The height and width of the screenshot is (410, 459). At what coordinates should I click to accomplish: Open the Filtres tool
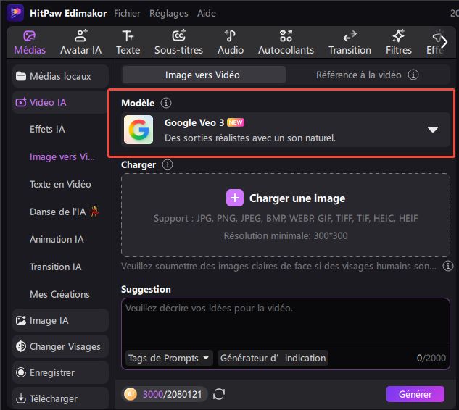(398, 43)
